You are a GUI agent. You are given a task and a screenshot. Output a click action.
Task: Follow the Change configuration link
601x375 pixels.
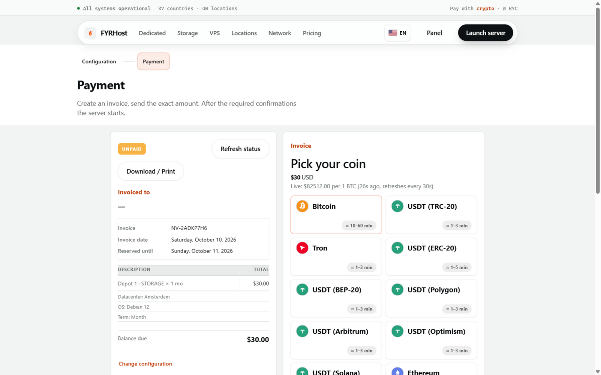[x=145, y=364]
